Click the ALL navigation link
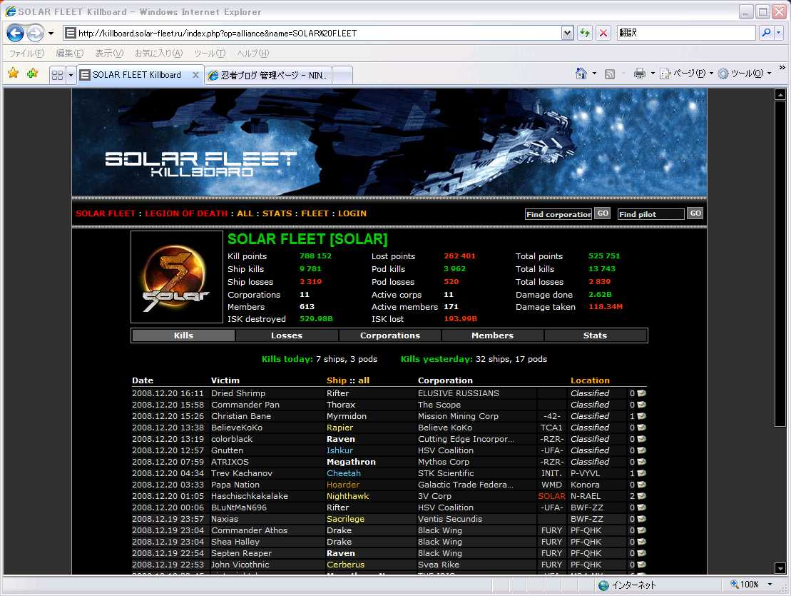 tap(245, 213)
